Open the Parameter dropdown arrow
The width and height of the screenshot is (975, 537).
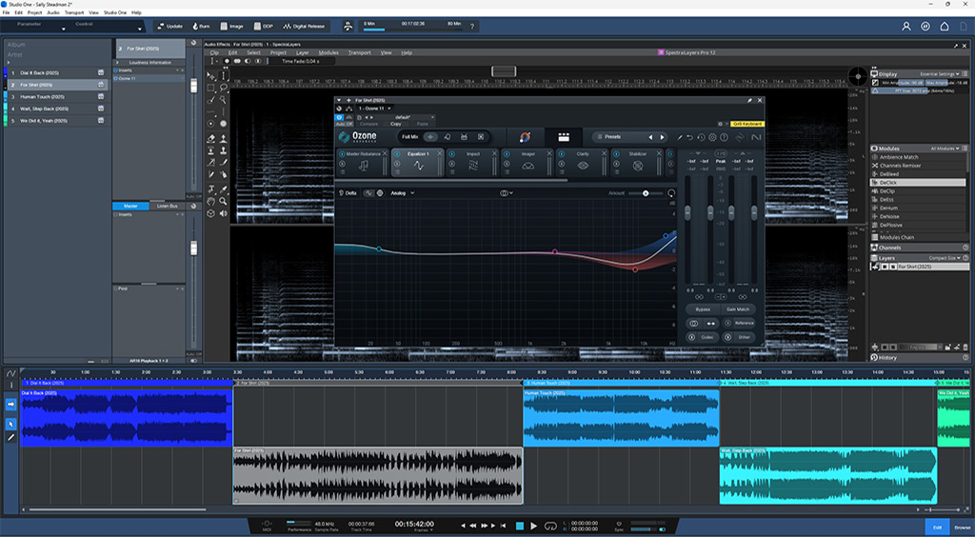pyautogui.click(x=64, y=30)
